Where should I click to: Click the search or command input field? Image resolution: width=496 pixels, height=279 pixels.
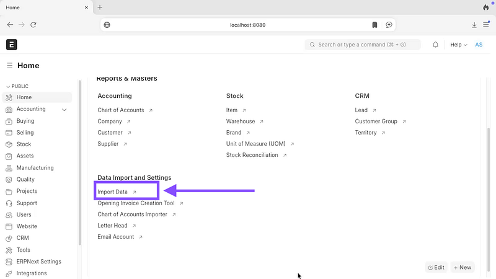point(363,45)
